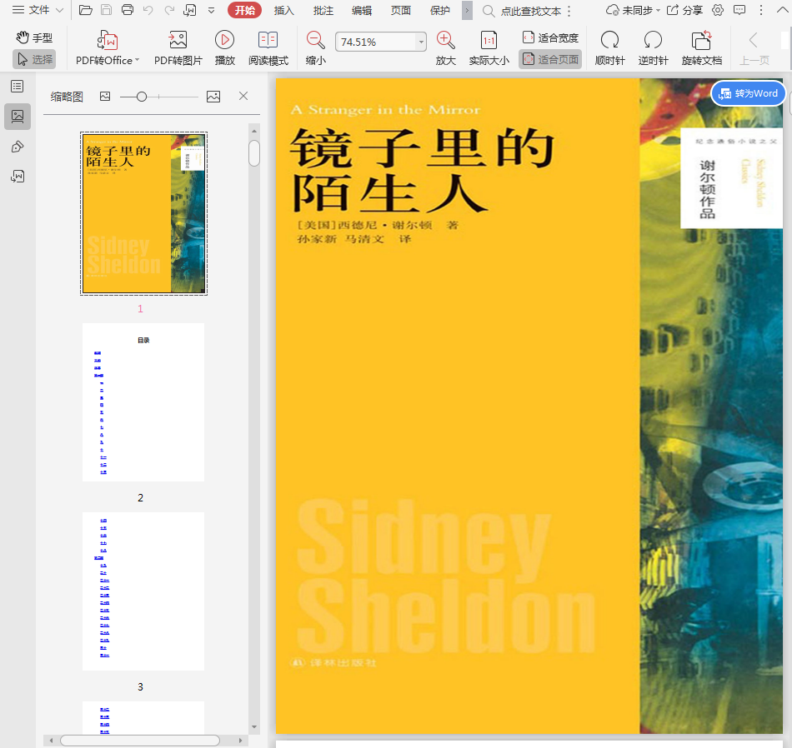Screen dimensions: 792x748
Task: Switch to the 保护 tab
Action: coord(439,10)
